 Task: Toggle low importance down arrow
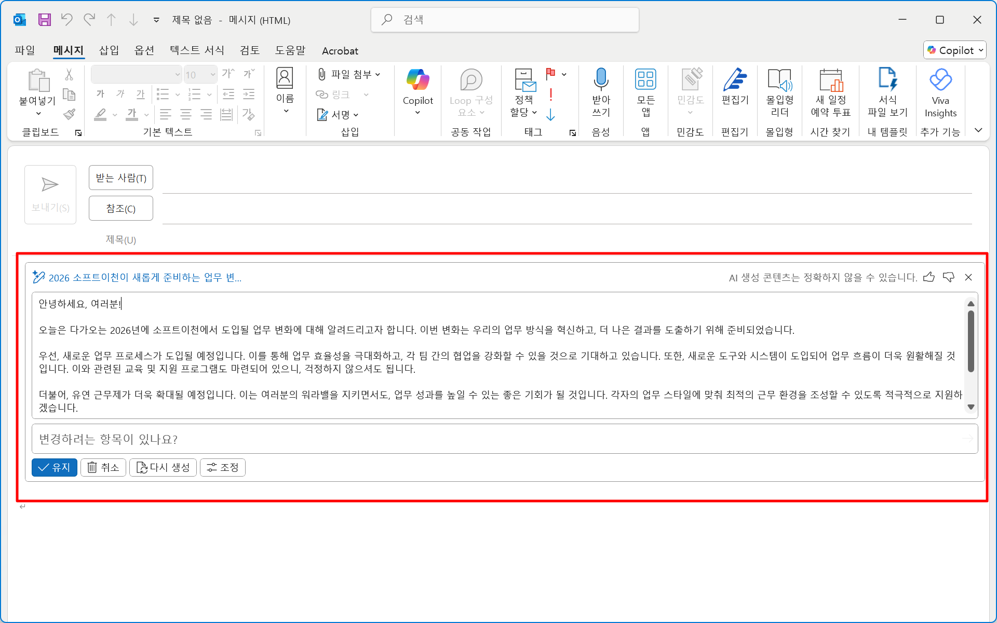(551, 115)
